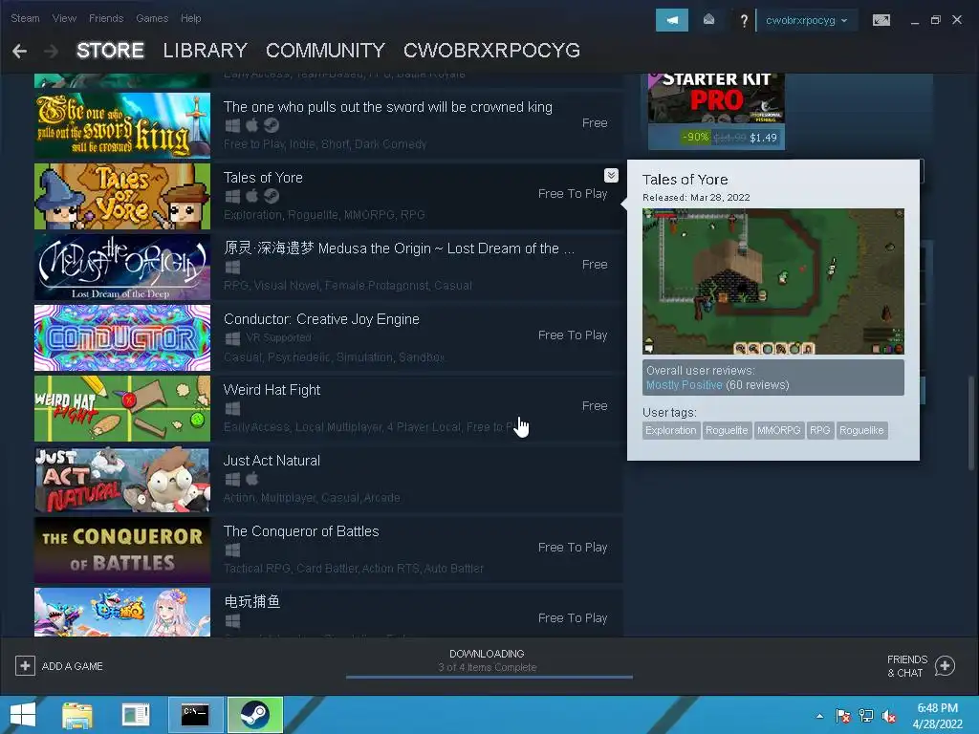
Task: Click the Weird Hat Fight title
Action: click(x=272, y=390)
